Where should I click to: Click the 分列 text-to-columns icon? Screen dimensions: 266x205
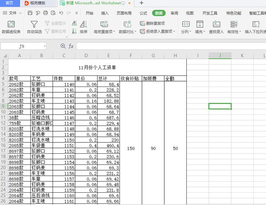pos(186,24)
